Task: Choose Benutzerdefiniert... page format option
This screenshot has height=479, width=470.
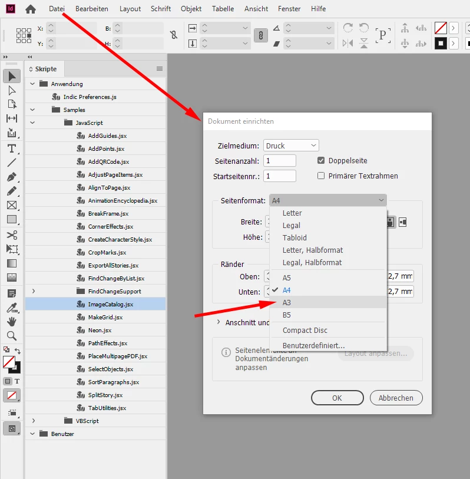Action: click(x=328, y=345)
